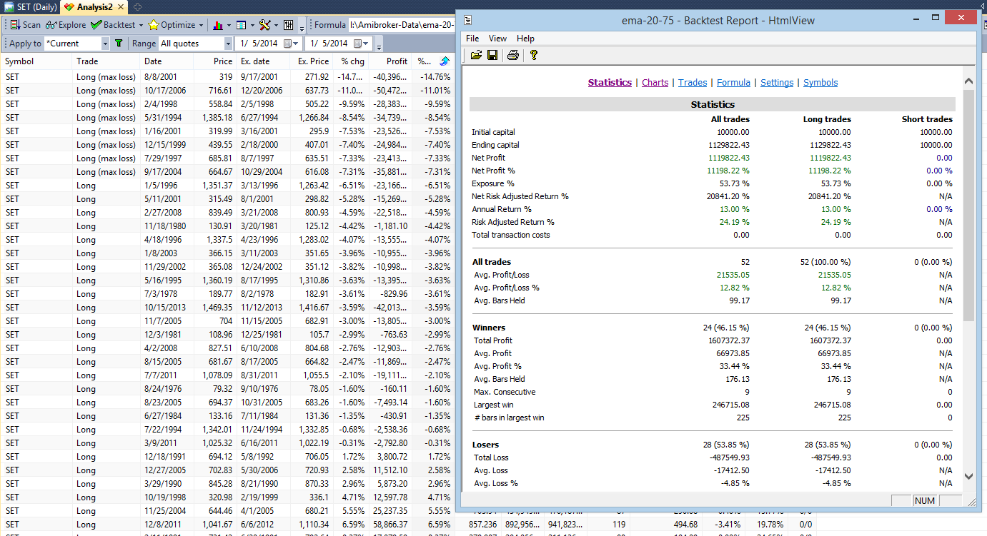Click the report scrollbar up arrow
Image resolution: width=987 pixels, height=536 pixels.
click(x=968, y=81)
